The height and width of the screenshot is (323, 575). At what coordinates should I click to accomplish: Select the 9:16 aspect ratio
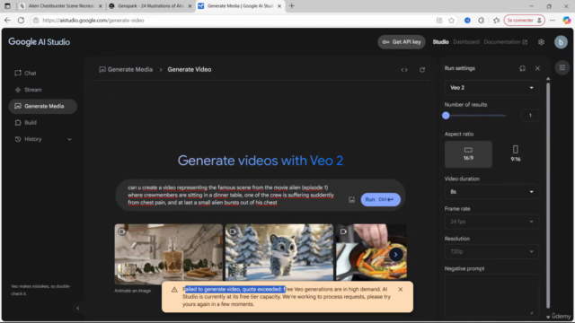(x=515, y=154)
